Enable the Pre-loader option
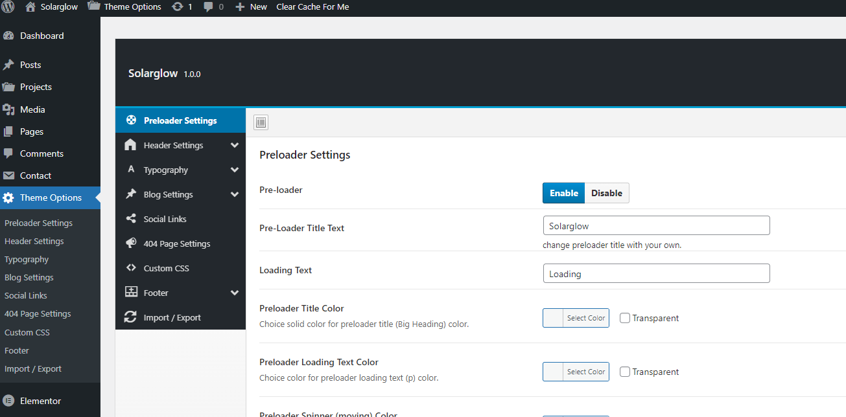846x417 pixels. click(564, 193)
